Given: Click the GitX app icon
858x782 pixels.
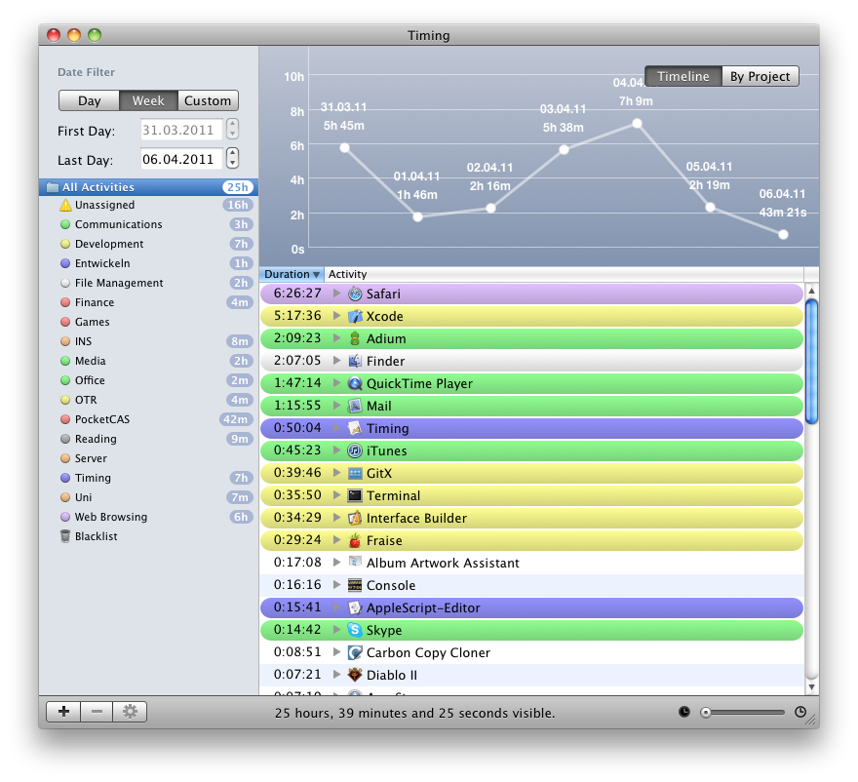Looking at the screenshot, I should point(355,473).
